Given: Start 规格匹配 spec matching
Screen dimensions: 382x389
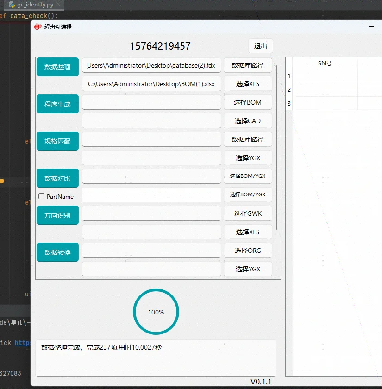Looking at the screenshot, I should (x=57, y=141).
